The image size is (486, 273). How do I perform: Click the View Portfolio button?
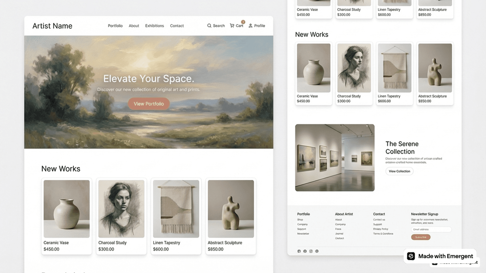[x=149, y=104]
